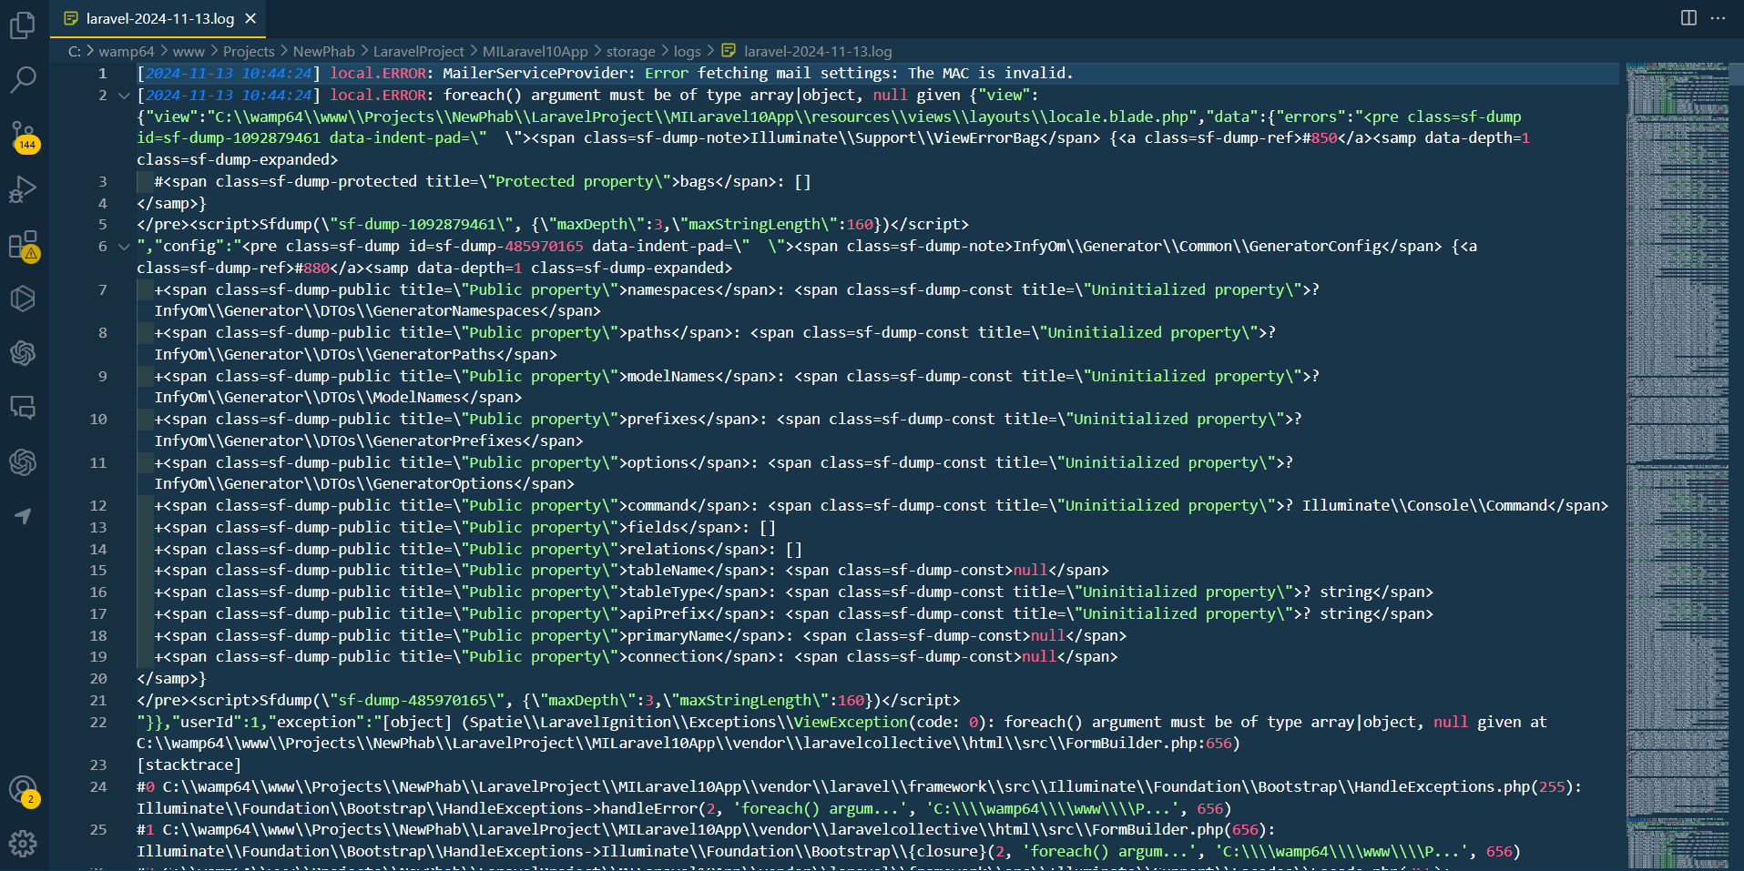
Task: Open the Explorer view in activity bar
Action: pyautogui.click(x=23, y=25)
